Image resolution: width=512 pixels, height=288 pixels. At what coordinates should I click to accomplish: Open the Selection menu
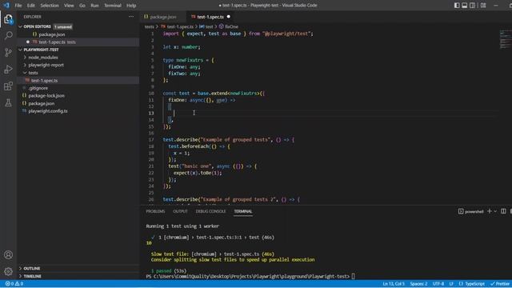(x=50, y=6)
